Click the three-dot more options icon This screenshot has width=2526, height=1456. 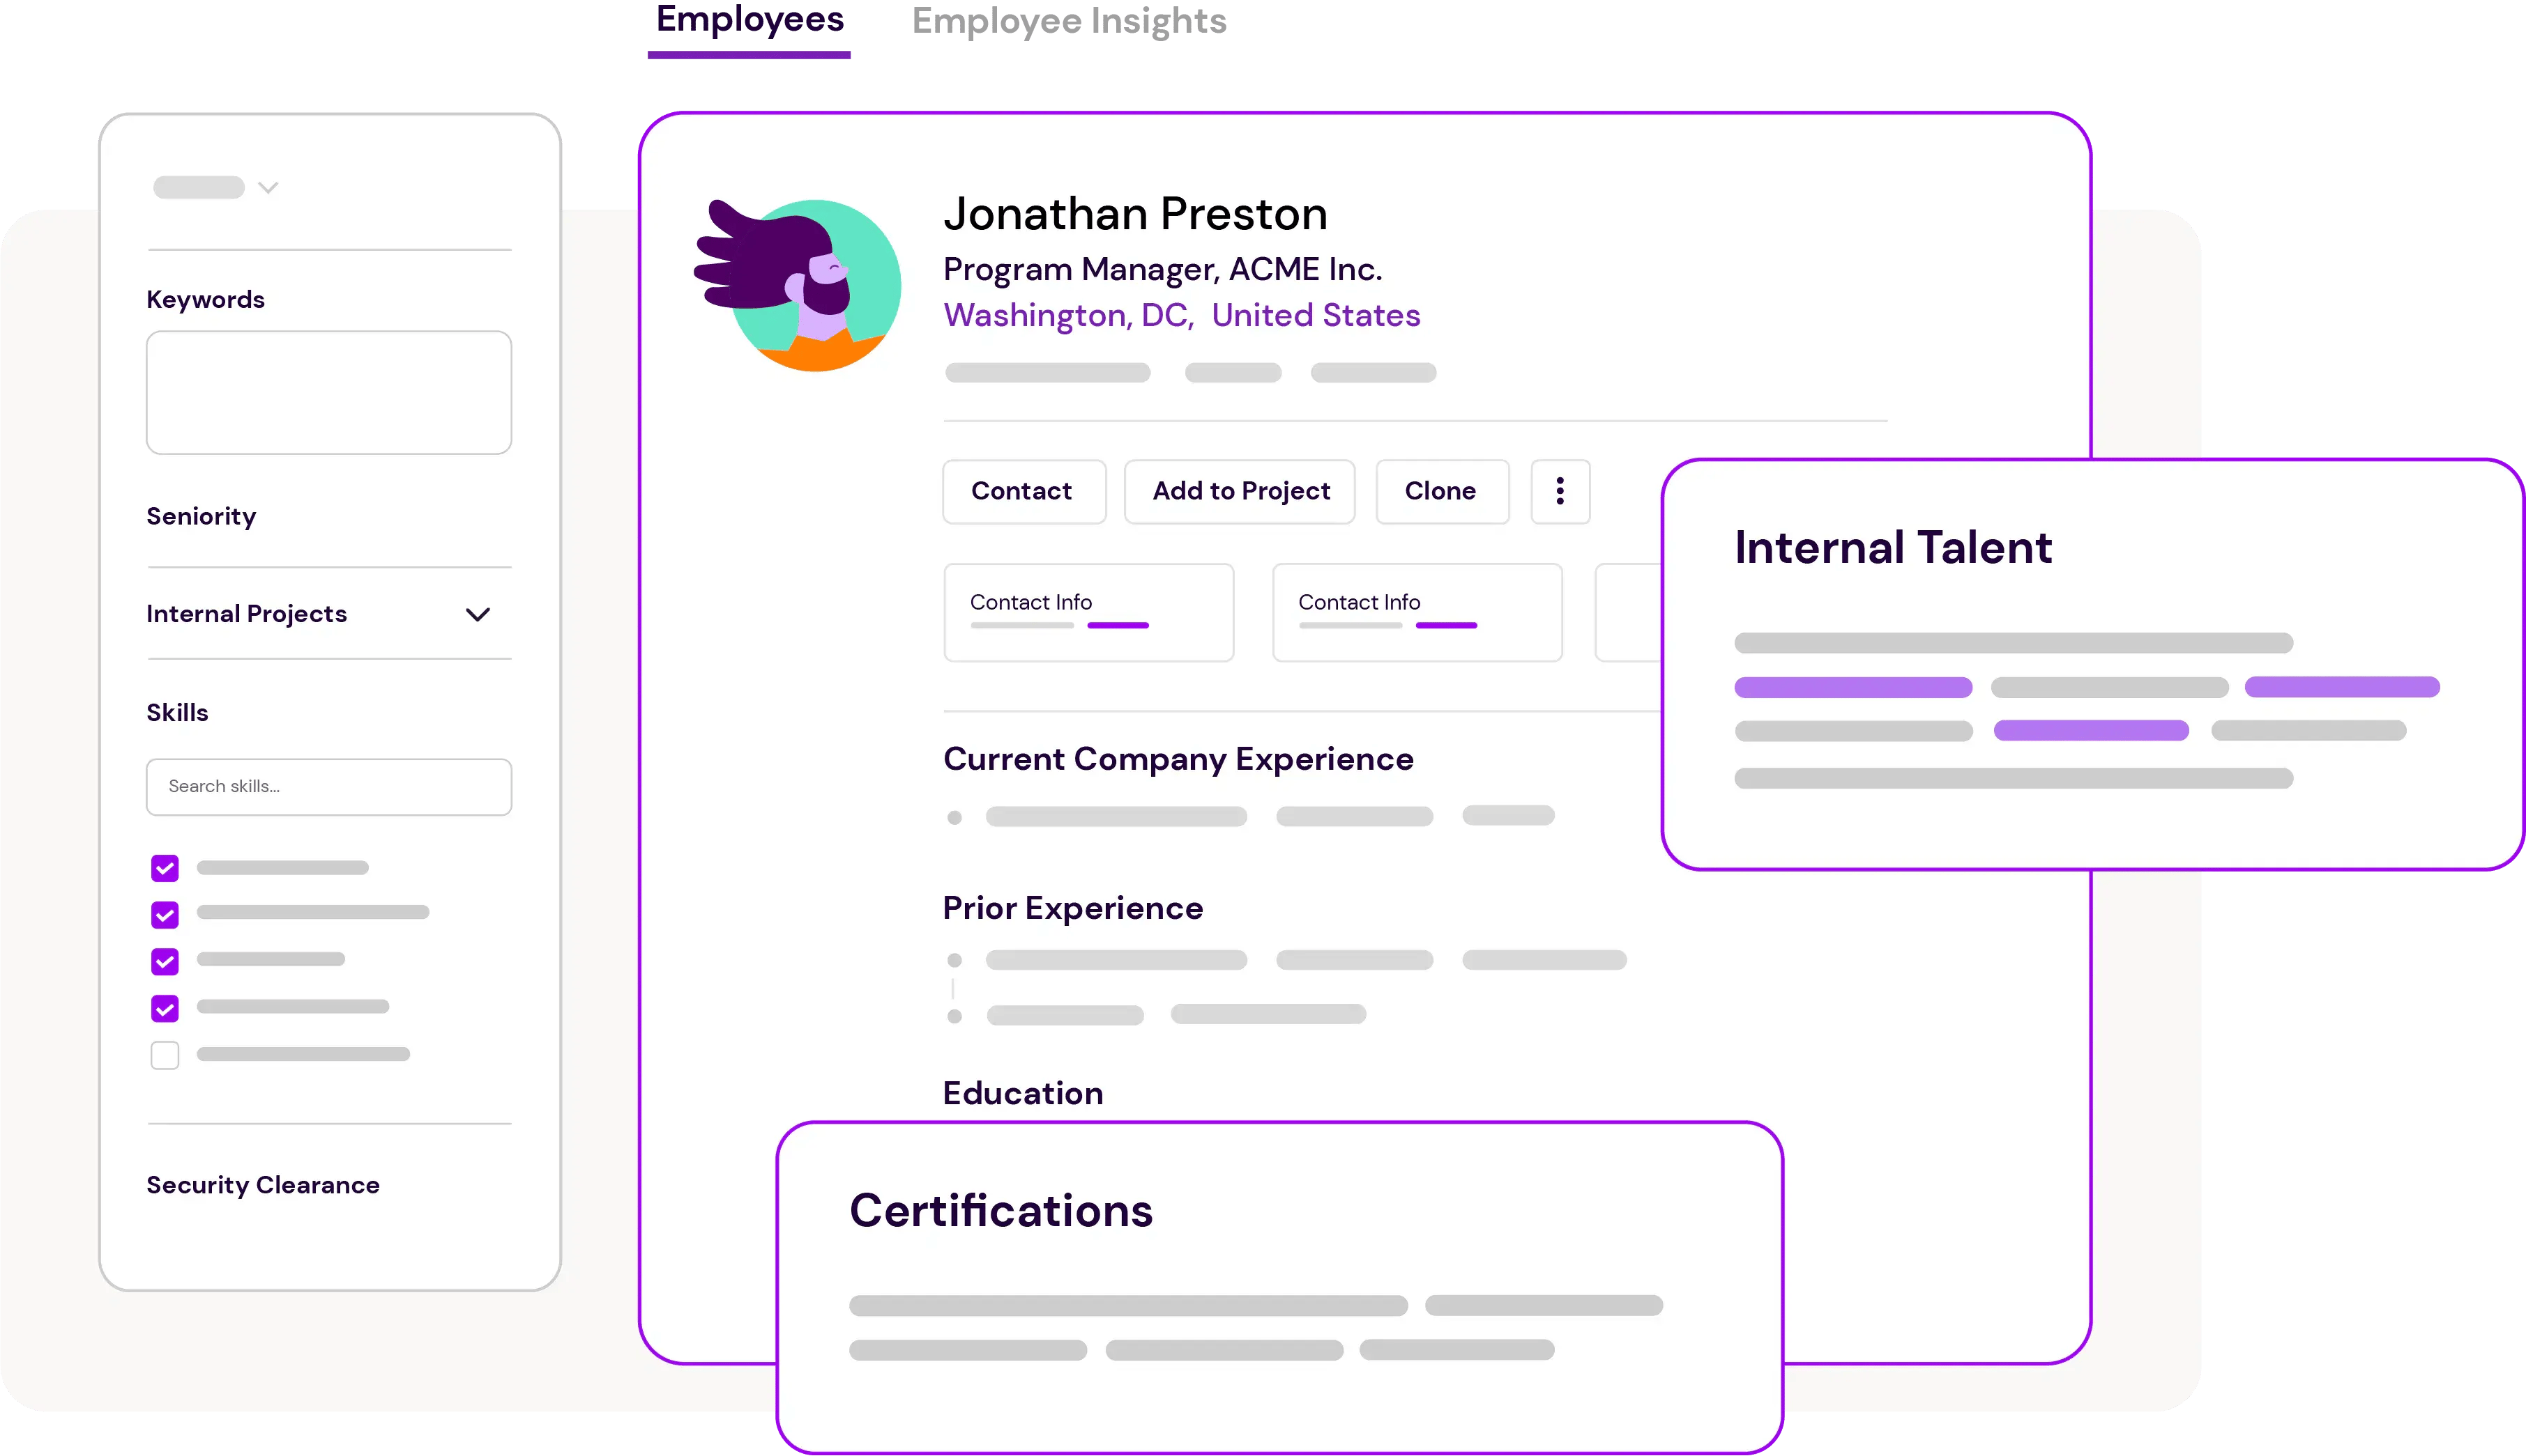point(1560,490)
